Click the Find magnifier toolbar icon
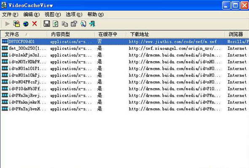The height and width of the screenshot is (168, 249). coord(83,24)
